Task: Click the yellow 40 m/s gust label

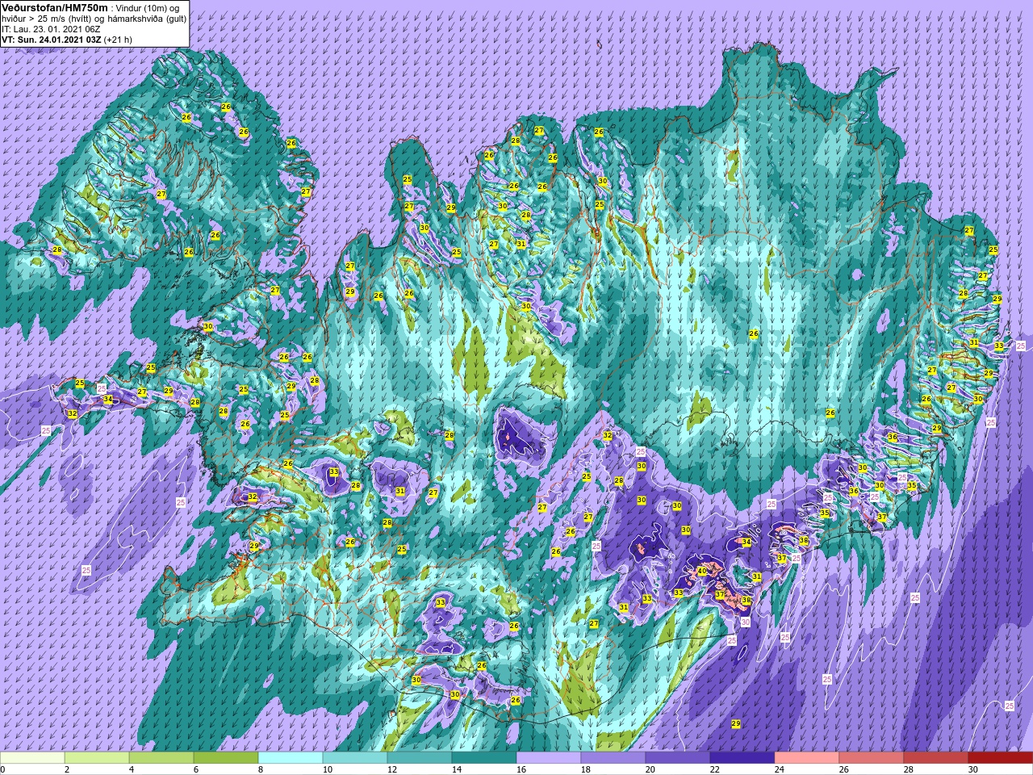Action: 702,571
